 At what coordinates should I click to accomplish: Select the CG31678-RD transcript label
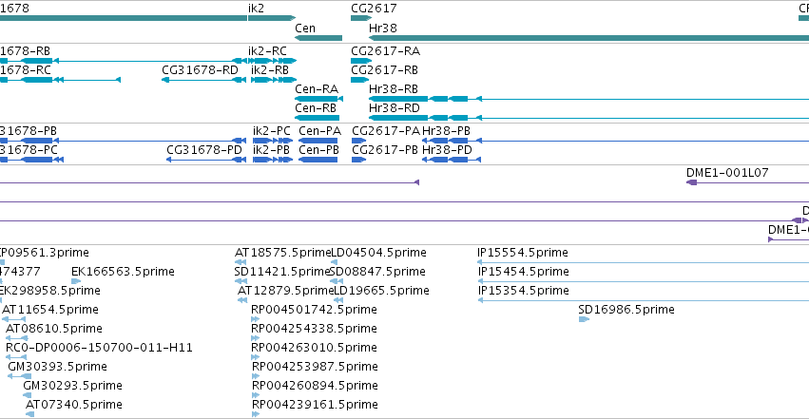200,70
